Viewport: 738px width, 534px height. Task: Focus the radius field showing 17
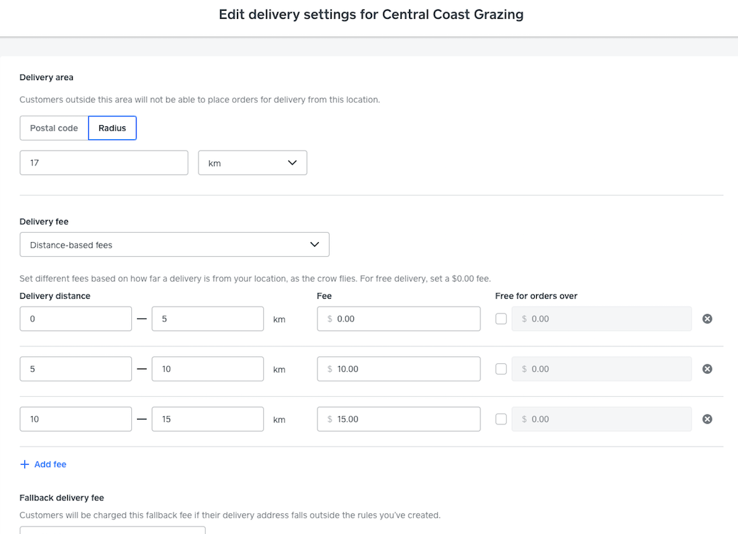[104, 163]
